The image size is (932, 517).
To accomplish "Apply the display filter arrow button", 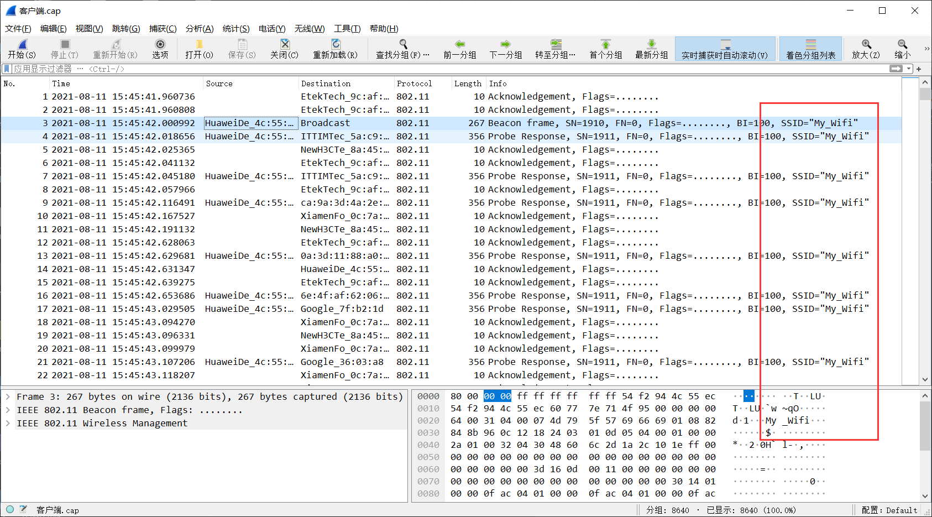I will click(x=896, y=69).
